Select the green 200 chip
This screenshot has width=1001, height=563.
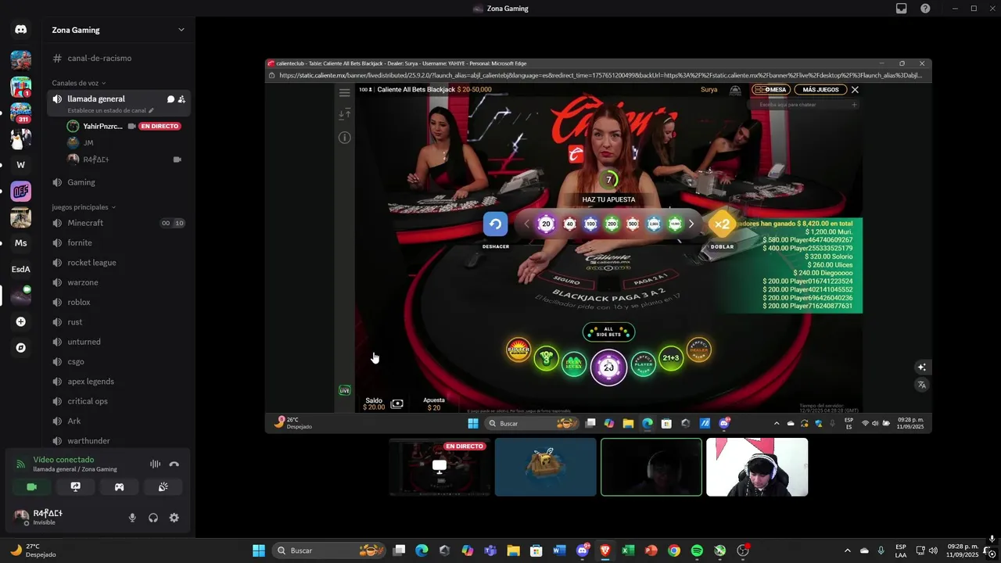pos(612,224)
